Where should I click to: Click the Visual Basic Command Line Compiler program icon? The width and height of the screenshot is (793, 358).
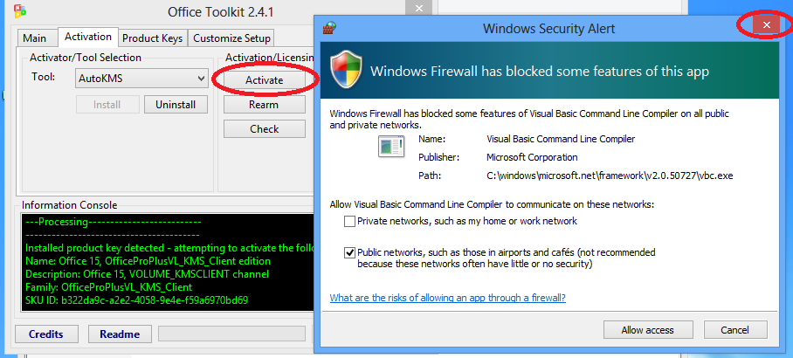coord(390,147)
